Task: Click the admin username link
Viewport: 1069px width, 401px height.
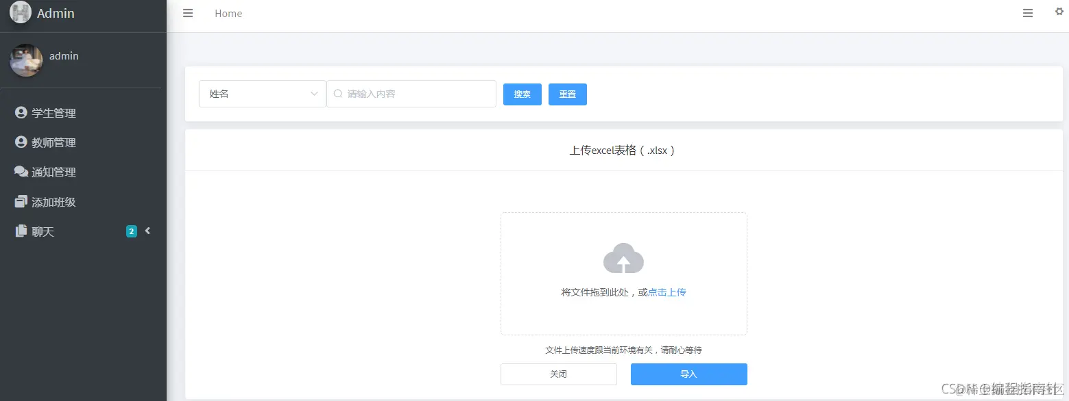Action: (x=64, y=56)
